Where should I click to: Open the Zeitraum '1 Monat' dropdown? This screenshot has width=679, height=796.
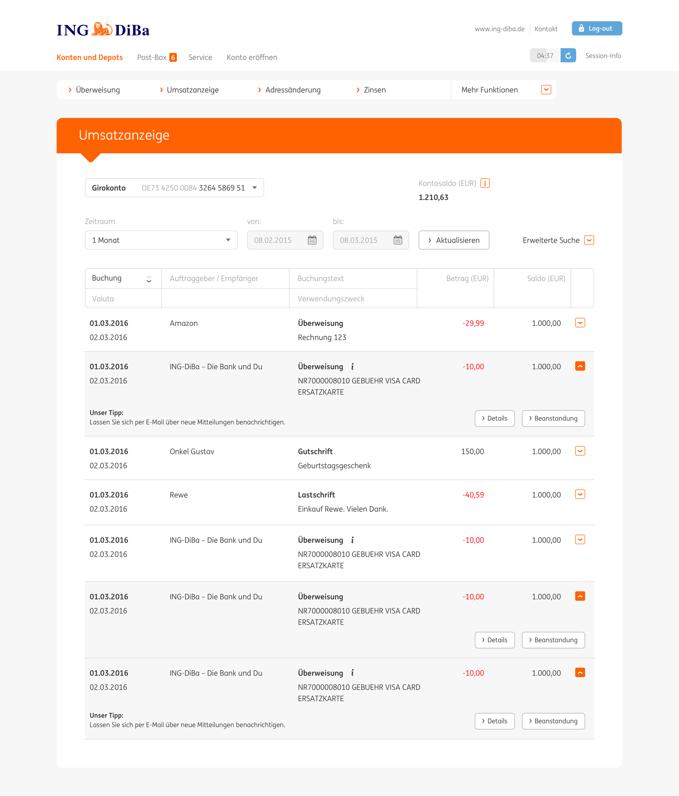point(228,240)
